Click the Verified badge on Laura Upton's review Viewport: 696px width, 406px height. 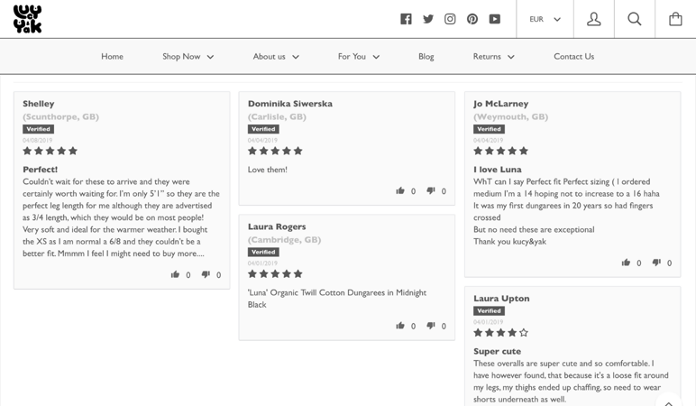tap(489, 311)
